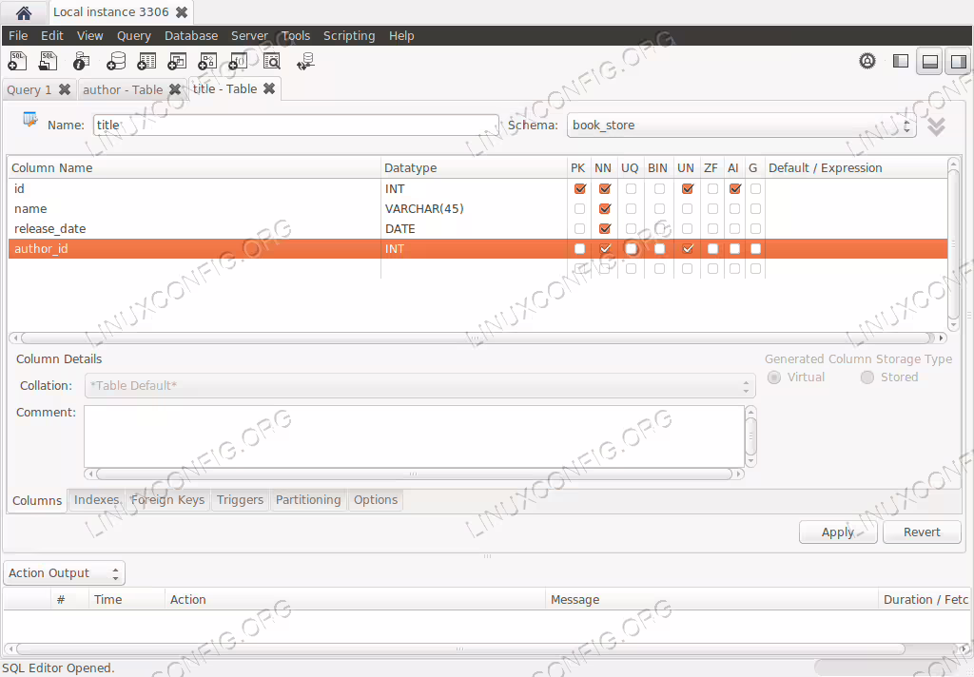
Task: Select the VARCHAR(45) datatype cell
Action: coord(474,208)
